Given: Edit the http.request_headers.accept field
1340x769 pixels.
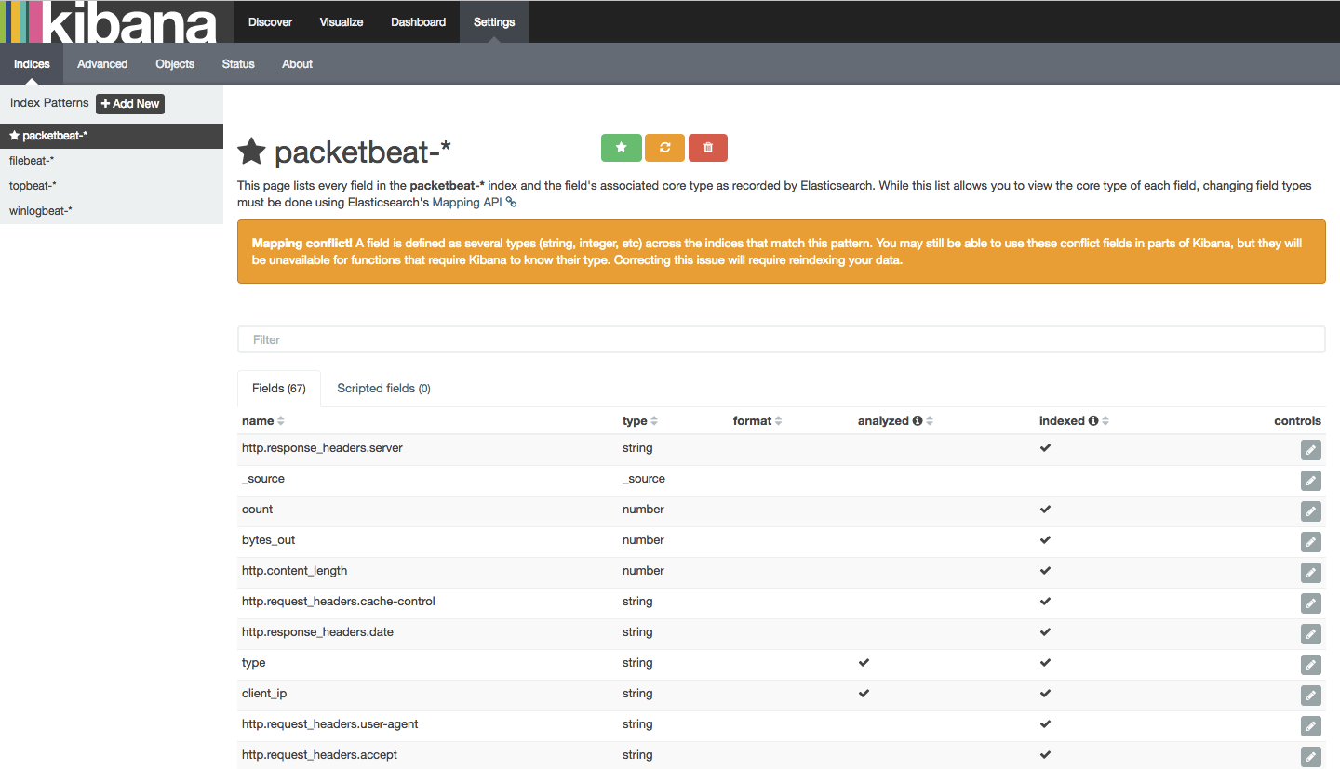Looking at the screenshot, I should pos(1310,757).
